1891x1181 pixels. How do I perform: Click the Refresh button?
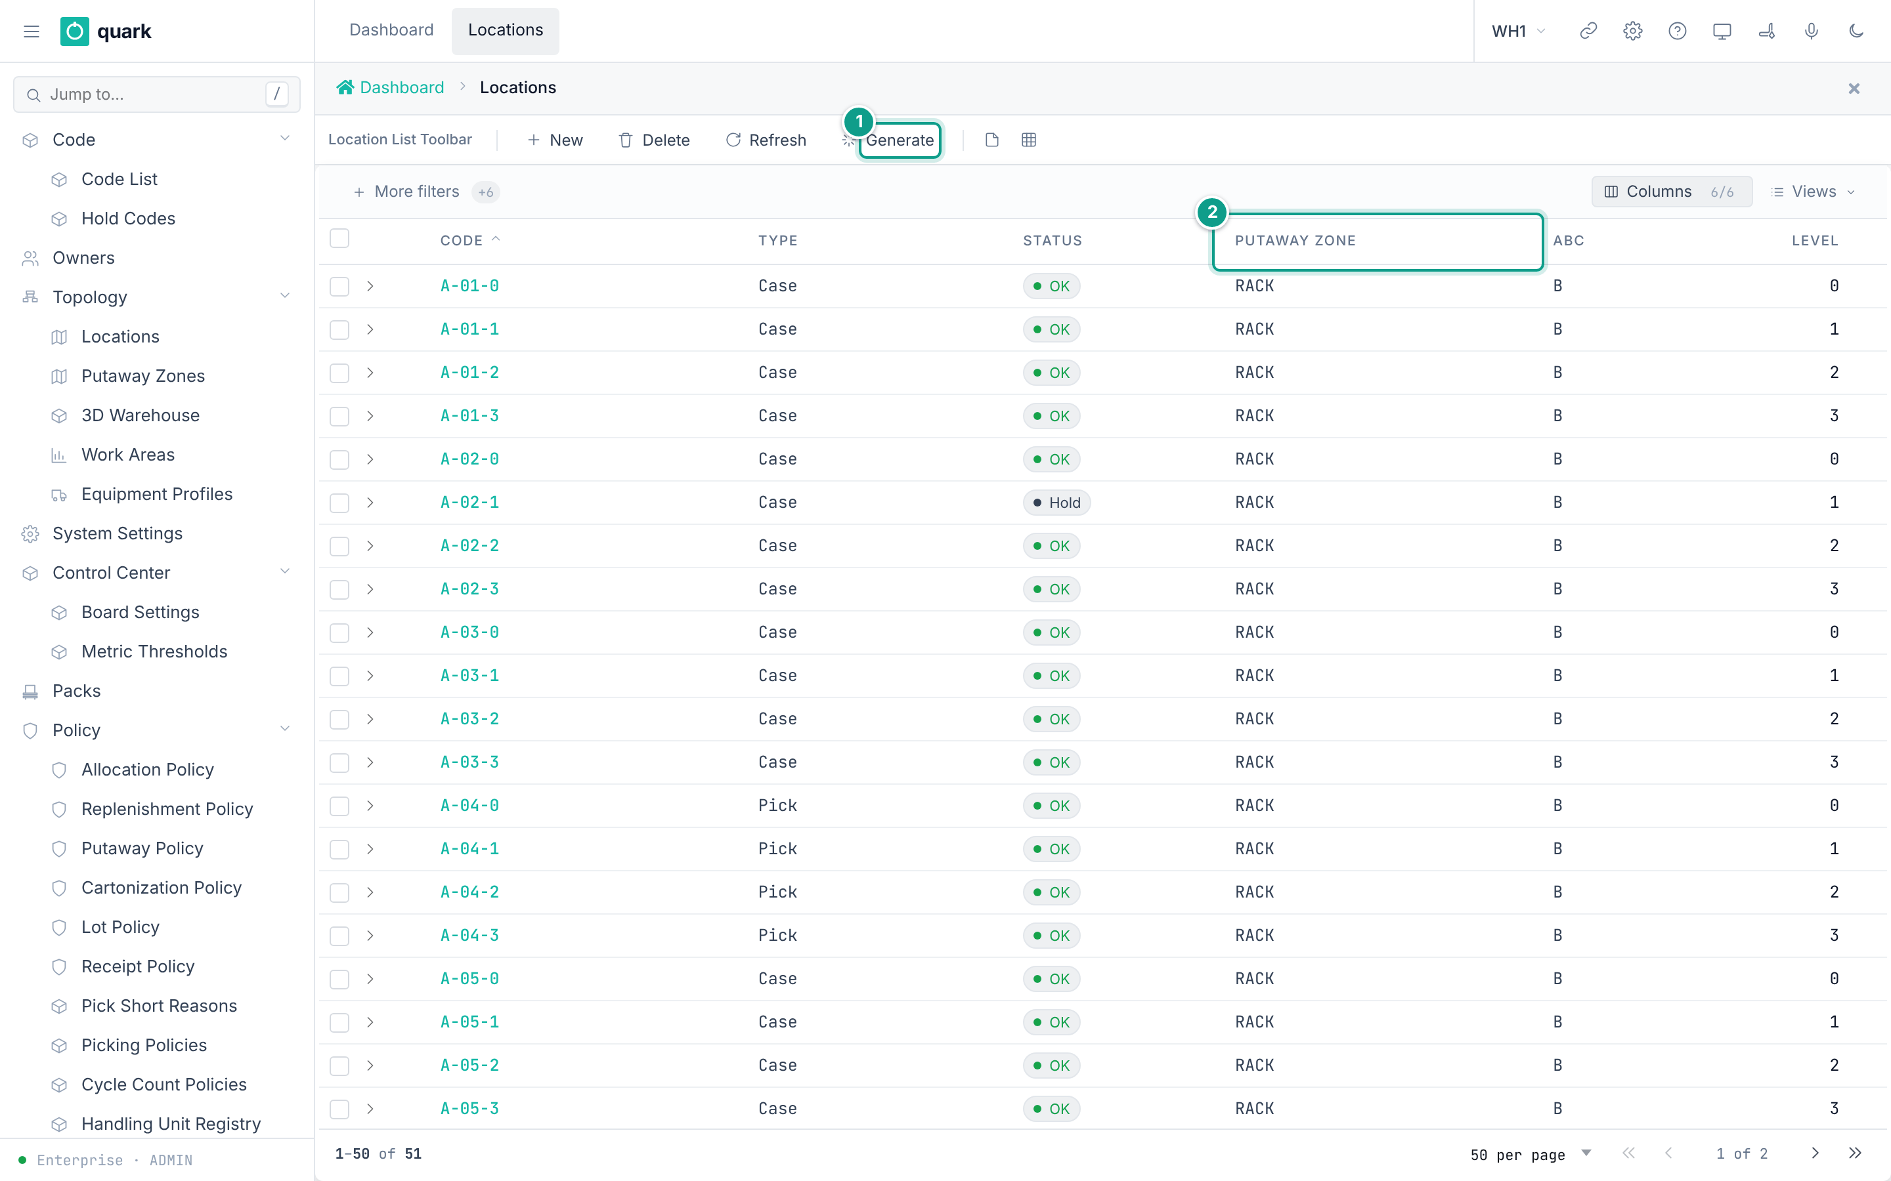coord(766,140)
